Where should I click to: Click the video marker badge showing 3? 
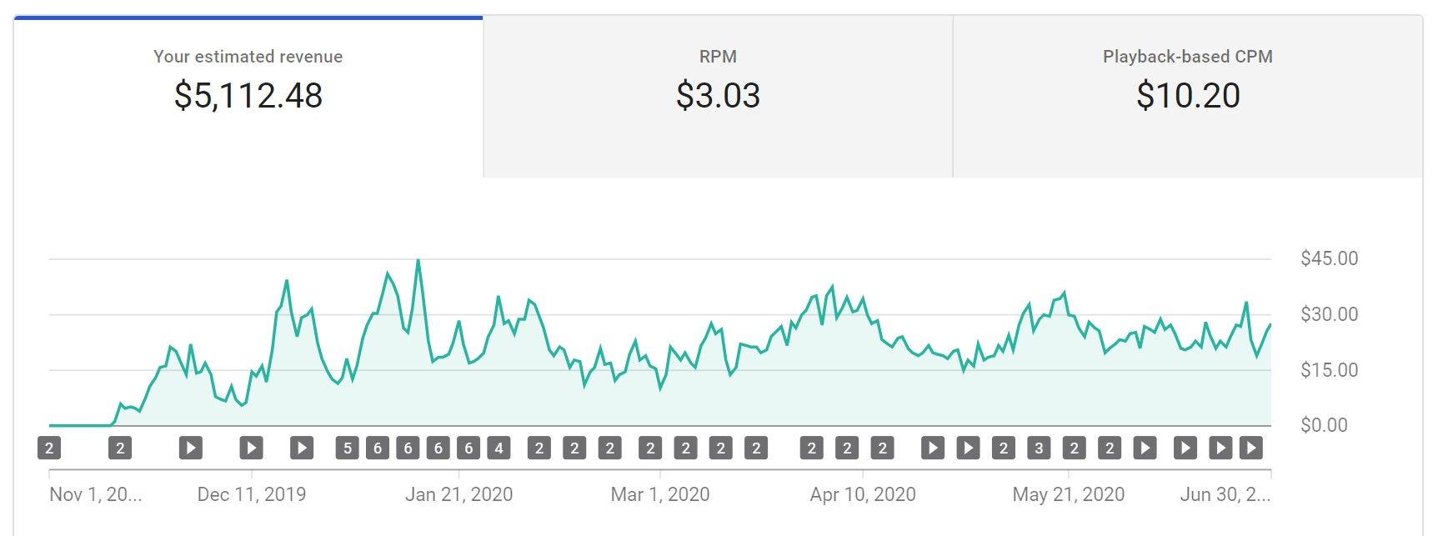click(1039, 448)
